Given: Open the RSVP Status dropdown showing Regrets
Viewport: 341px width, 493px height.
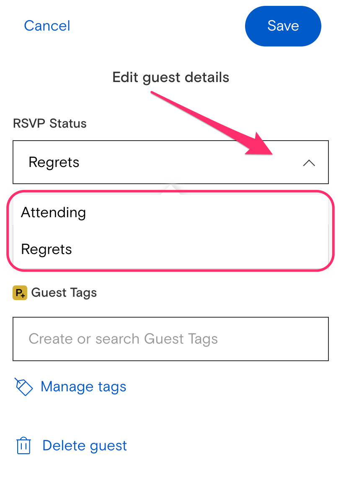Looking at the screenshot, I should pyautogui.click(x=170, y=162).
